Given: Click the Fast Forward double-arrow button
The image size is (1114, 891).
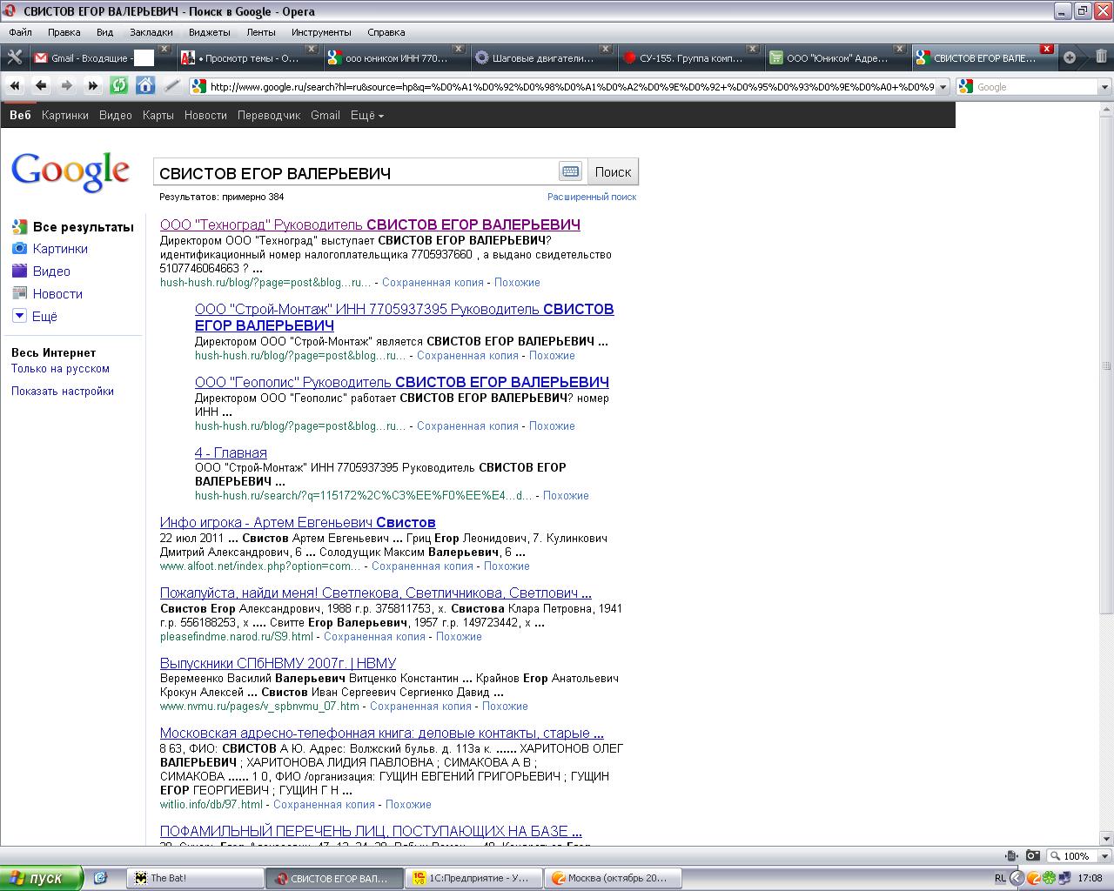Looking at the screenshot, I should point(92,85).
